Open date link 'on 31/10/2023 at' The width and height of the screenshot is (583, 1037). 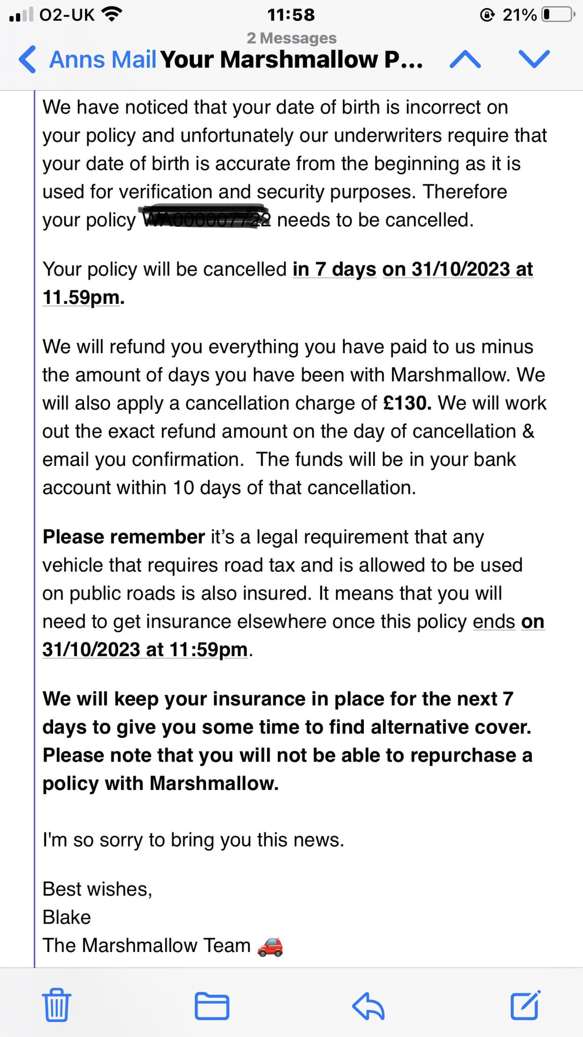click(457, 269)
